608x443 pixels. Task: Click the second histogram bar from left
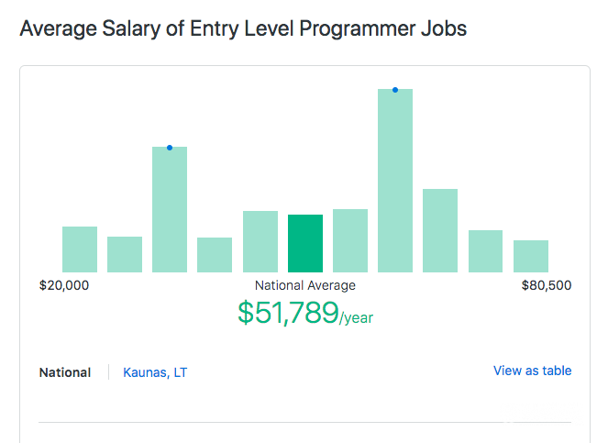(x=125, y=254)
